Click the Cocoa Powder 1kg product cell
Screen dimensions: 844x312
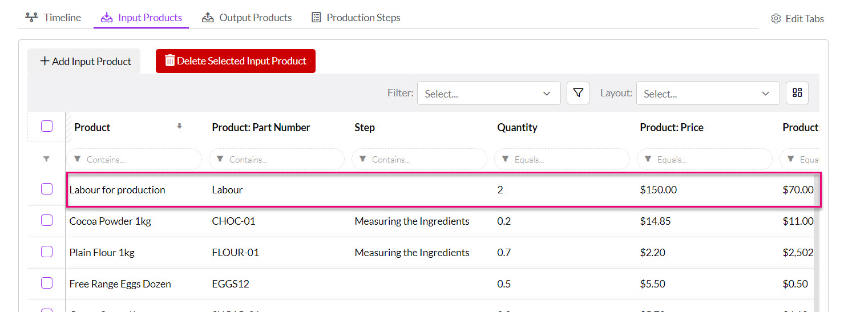[110, 221]
